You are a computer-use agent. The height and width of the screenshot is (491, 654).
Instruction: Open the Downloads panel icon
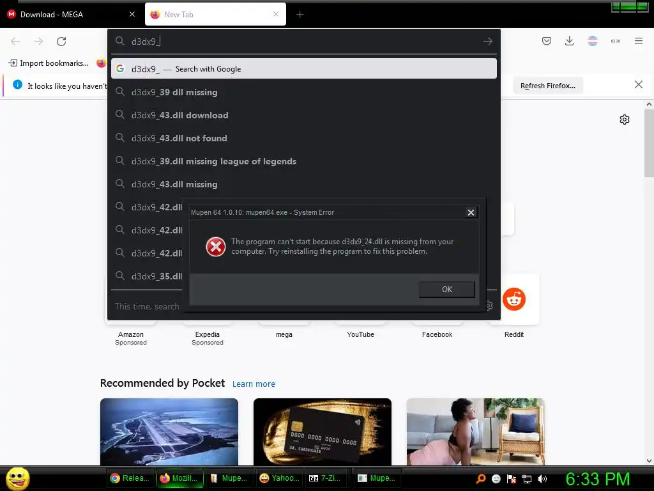(569, 41)
